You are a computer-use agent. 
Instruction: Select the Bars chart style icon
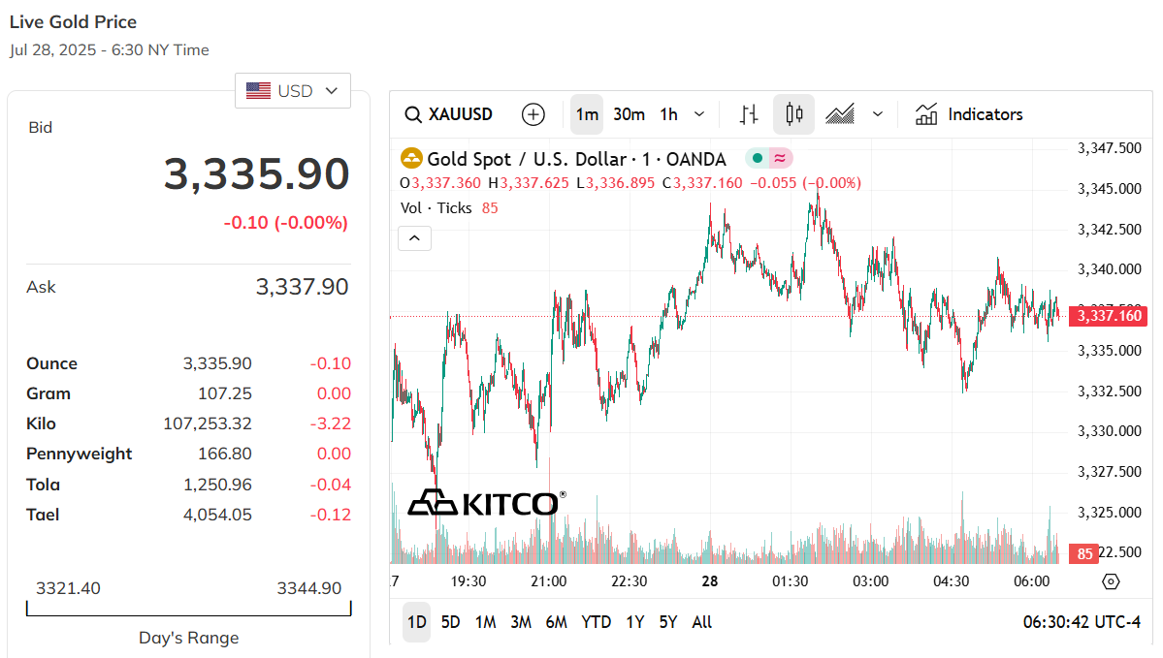click(x=749, y=114)
